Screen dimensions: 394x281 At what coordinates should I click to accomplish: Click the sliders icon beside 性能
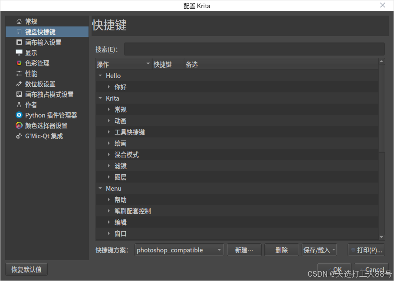(x=19, y=74)
